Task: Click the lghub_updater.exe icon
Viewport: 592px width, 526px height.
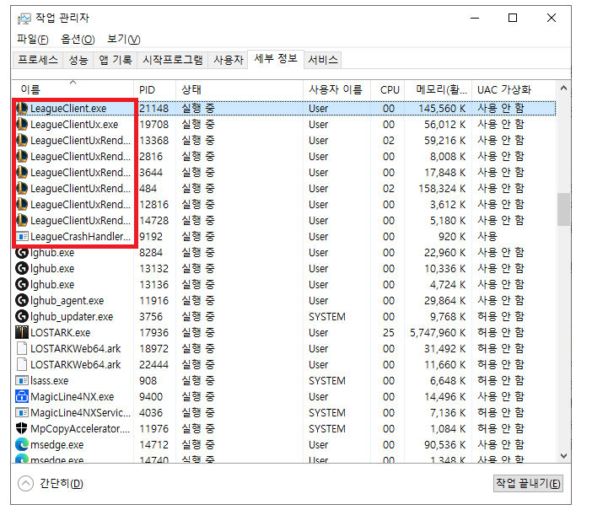Action: point(22,317)
